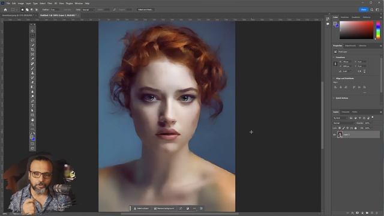Viewport: 384px width, 216px height.
Task: Open the Image menu
Action: (x=21, y=4)
